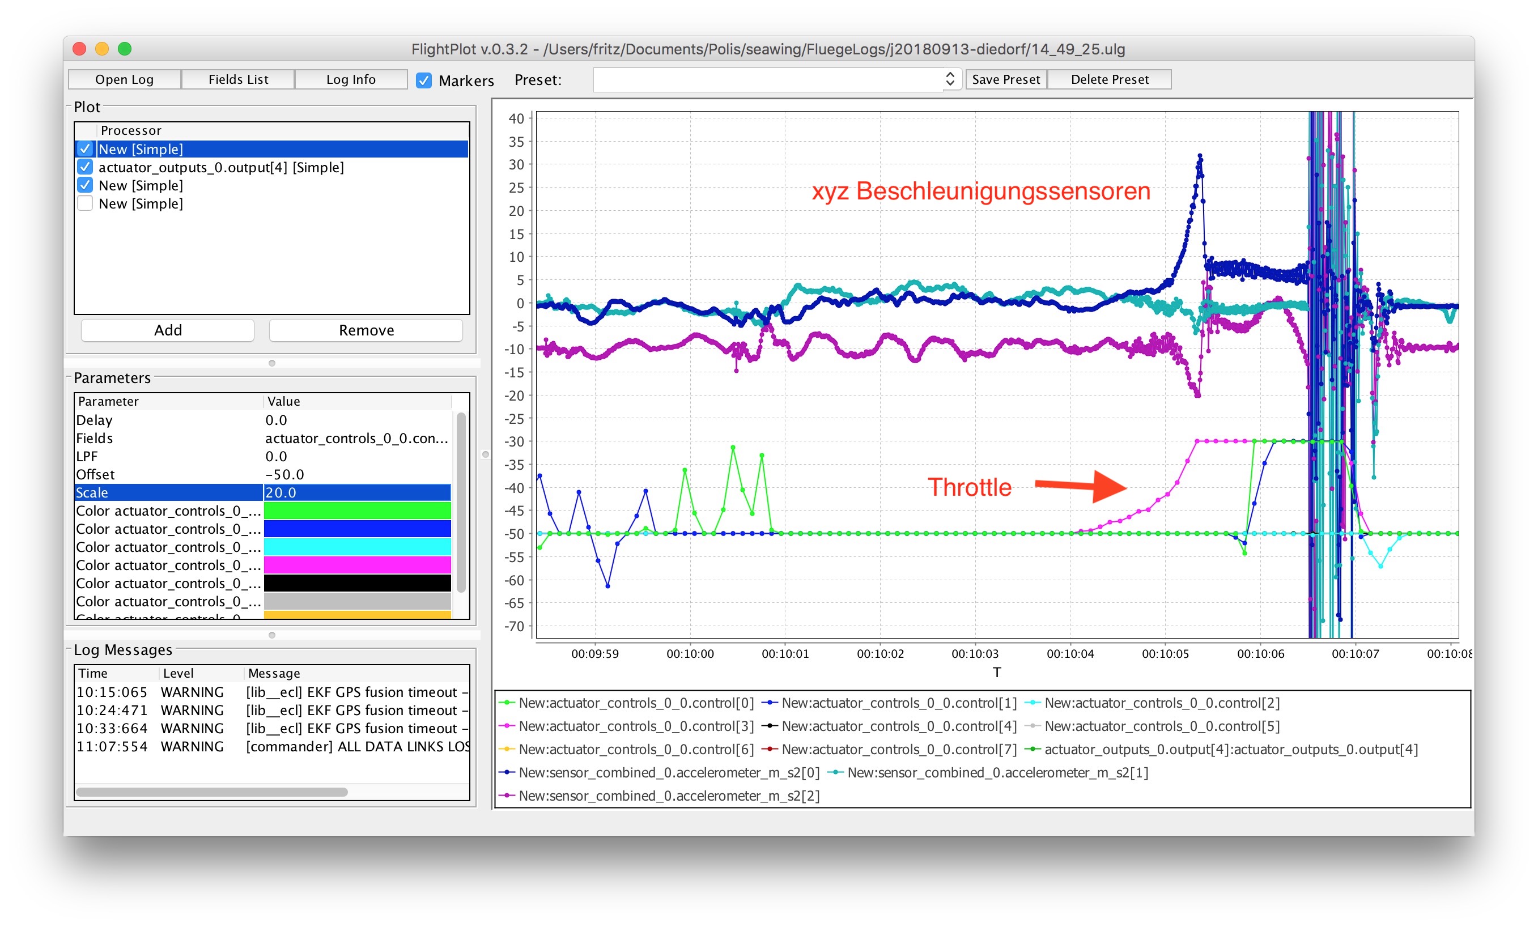The image size is (1538, 927).
Task: Click the green color swatch
Action: coord(357,511)
